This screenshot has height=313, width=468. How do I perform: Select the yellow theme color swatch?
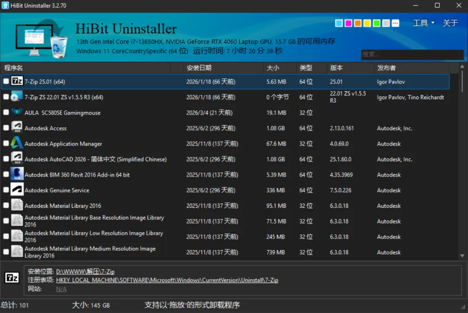tap(367, 23)
